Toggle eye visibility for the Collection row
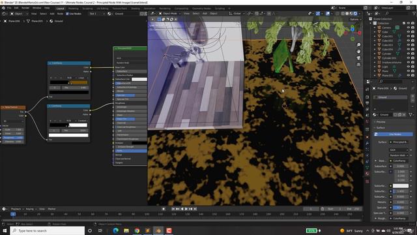Image resolution: width=417 pixels, height=235 pixels. coord(409,23)
